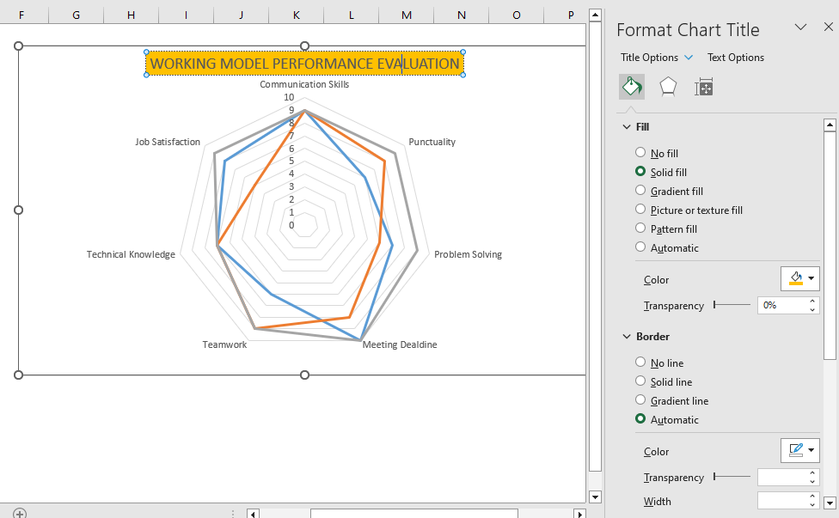Choose Gradient line border option
The width and height of the screenshot is (839, 518).
(x=640, y=399)
